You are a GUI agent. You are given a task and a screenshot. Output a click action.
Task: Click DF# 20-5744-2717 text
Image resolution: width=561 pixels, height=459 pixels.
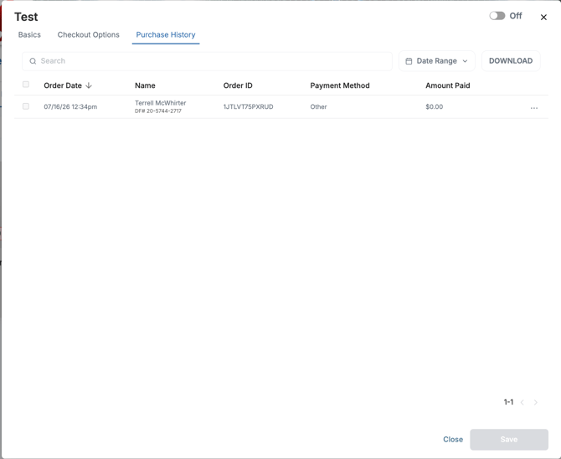click(158, 111)
